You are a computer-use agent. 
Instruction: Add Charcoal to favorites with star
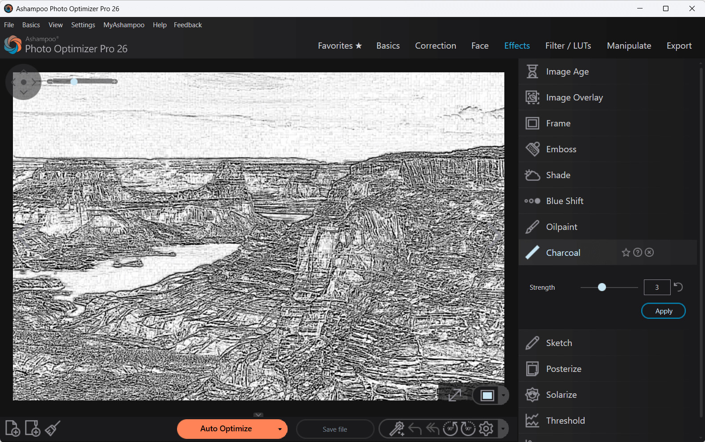click(x=626, y=253)
